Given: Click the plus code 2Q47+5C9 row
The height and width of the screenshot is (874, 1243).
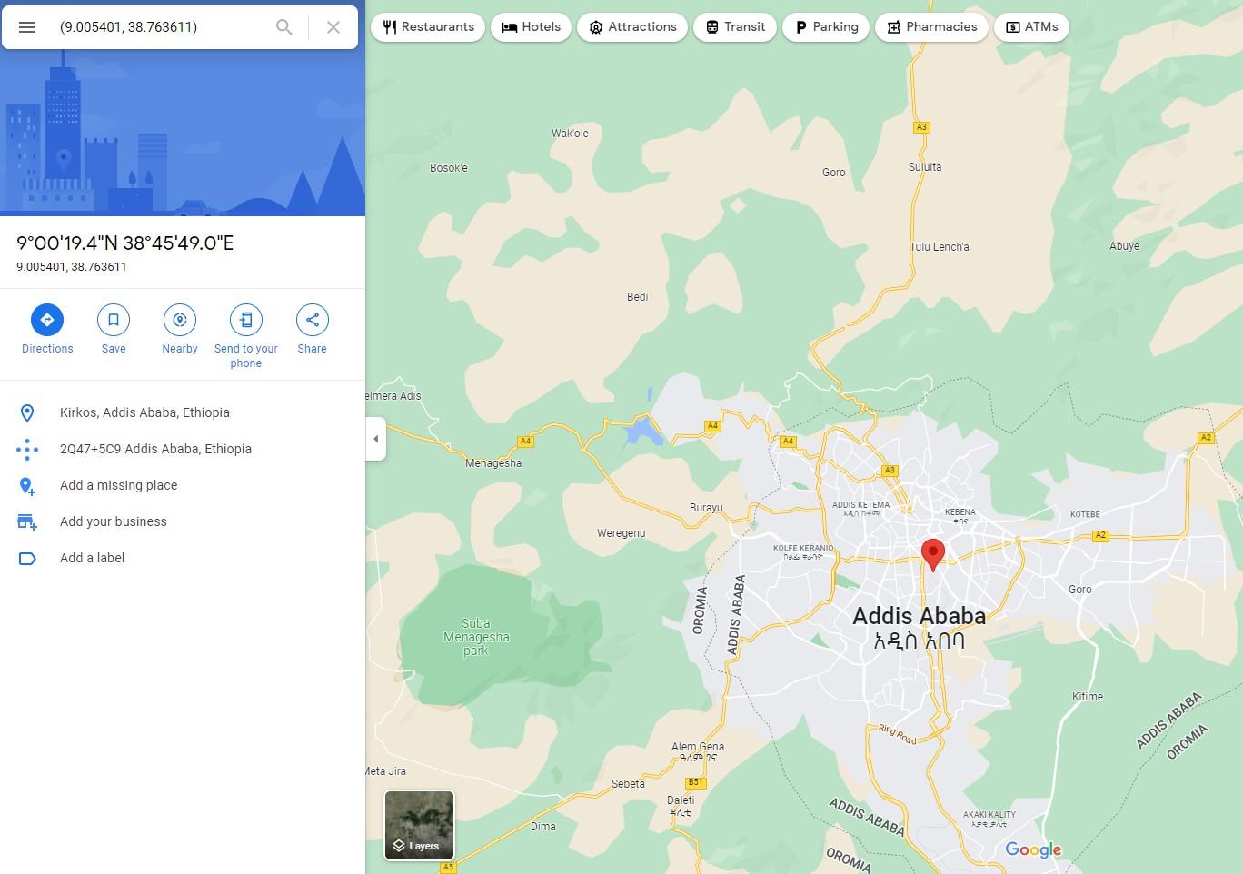Looking at the screenshot, I should pyautogui.click(x=155, y=449).
